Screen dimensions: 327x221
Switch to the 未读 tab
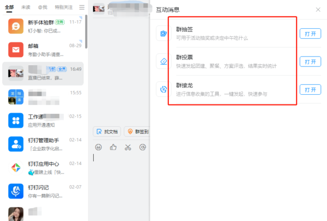point(26,7)
